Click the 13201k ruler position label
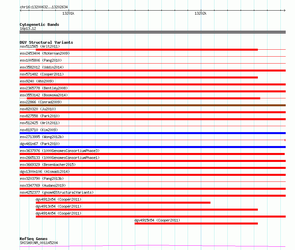 coord(68,13)
